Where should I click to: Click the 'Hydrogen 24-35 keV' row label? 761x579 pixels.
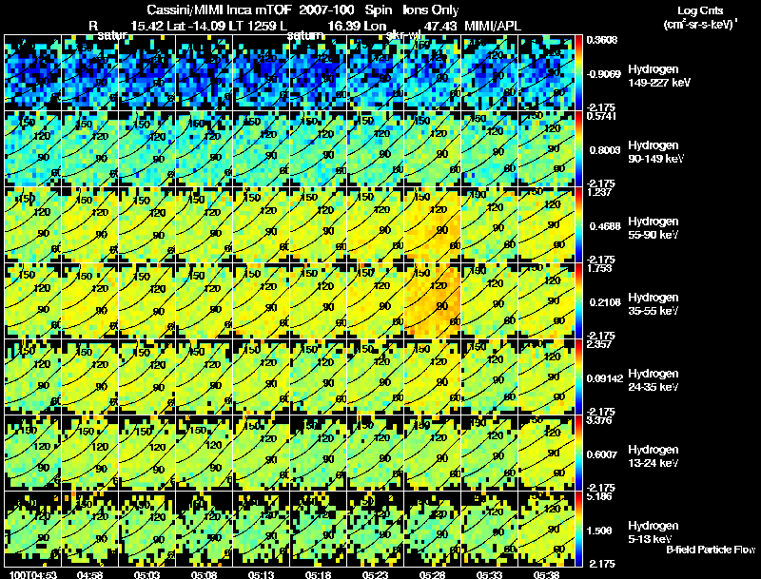point(654,380)
